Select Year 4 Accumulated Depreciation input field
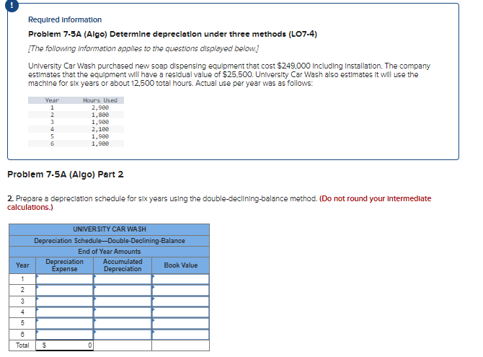This screenshot has width=483, height=357. click(123, 312)
